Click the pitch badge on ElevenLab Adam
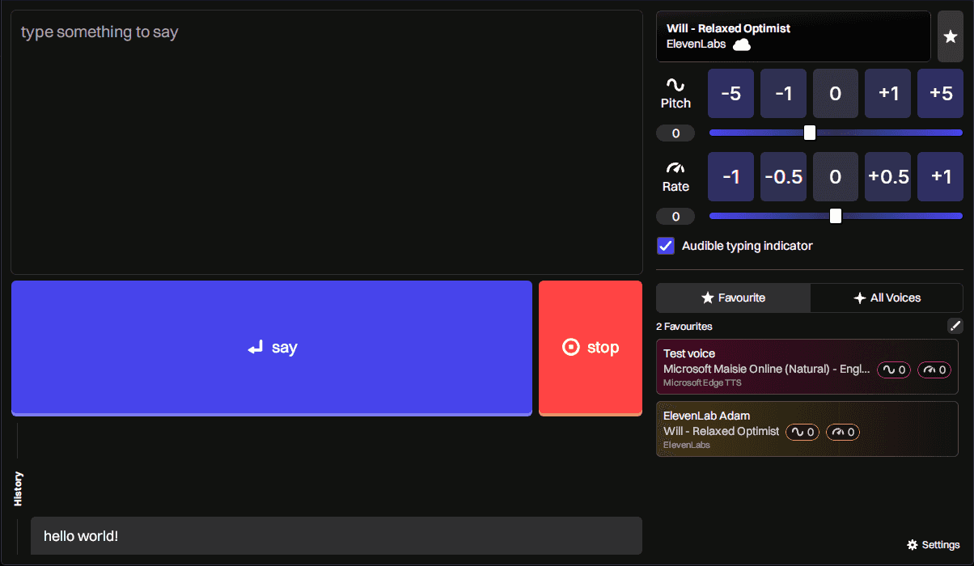The width and height of the screenshot is (974, 566). 802,432
